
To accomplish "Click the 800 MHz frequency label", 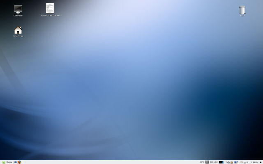I will pyautogui.click(x=214, y=162).
